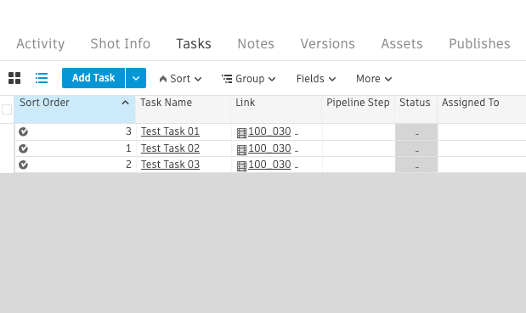Click the Status column header
The height and width of the screenshot is (313, 526).
coord(416,109)
